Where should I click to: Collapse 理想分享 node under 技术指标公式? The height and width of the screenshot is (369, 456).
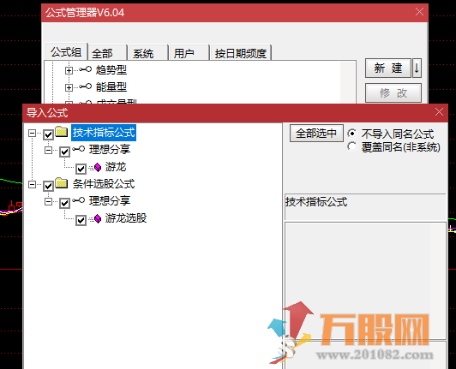pyautogui.click(x=48, y=150)
